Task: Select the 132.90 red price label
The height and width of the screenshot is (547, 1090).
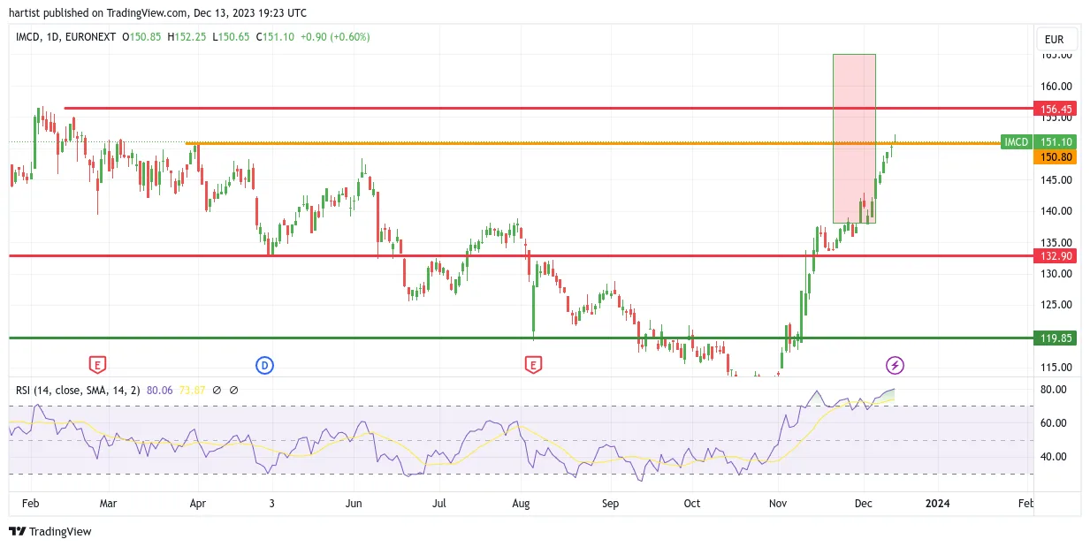Action: click(x=1056, y=255)
